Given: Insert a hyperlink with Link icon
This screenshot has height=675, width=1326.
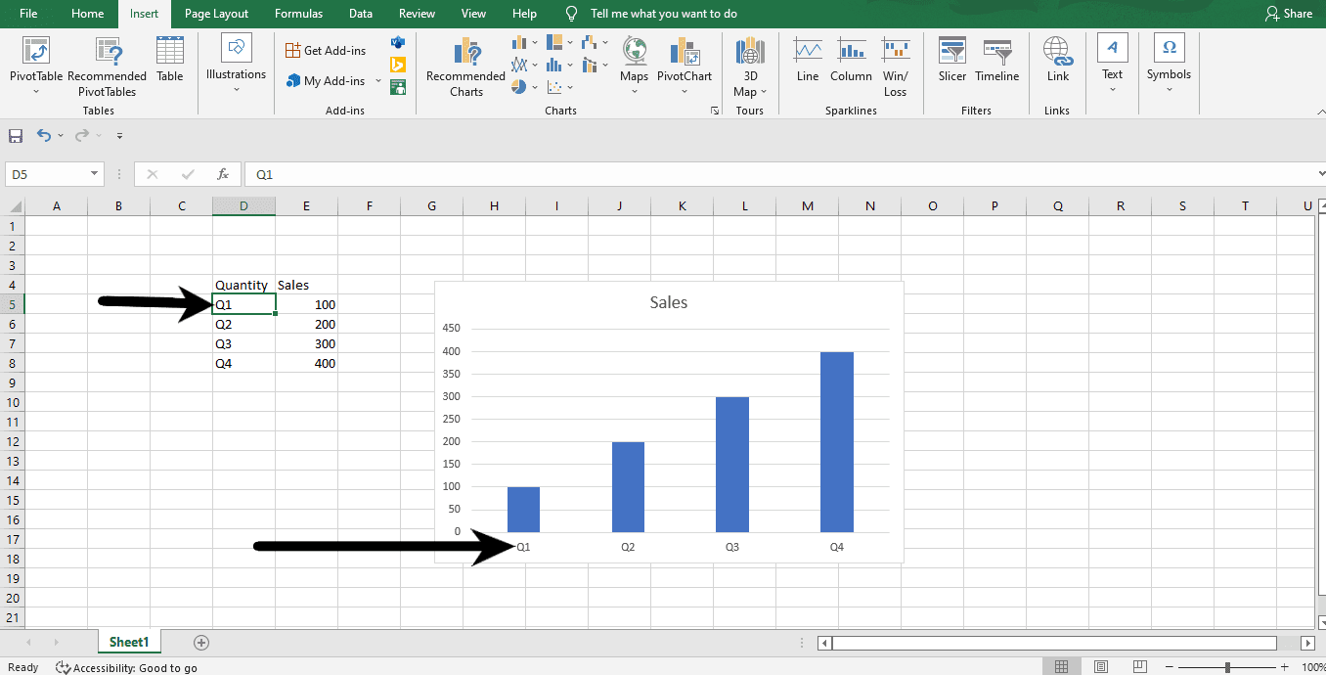Looking at the screenshot, I should coord(1057,59).
